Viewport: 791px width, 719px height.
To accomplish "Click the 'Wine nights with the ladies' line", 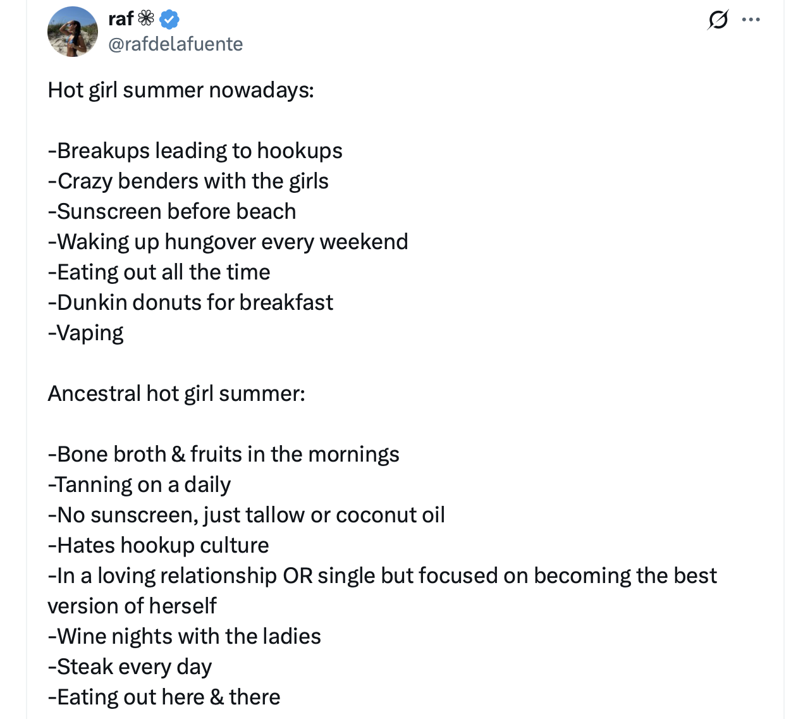I will (x=185, y=637).
